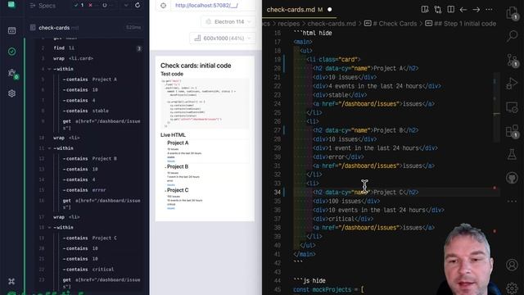Select the 'contains Project B' command row
Viewport: 524px width, 295px height.
point(89,158)
